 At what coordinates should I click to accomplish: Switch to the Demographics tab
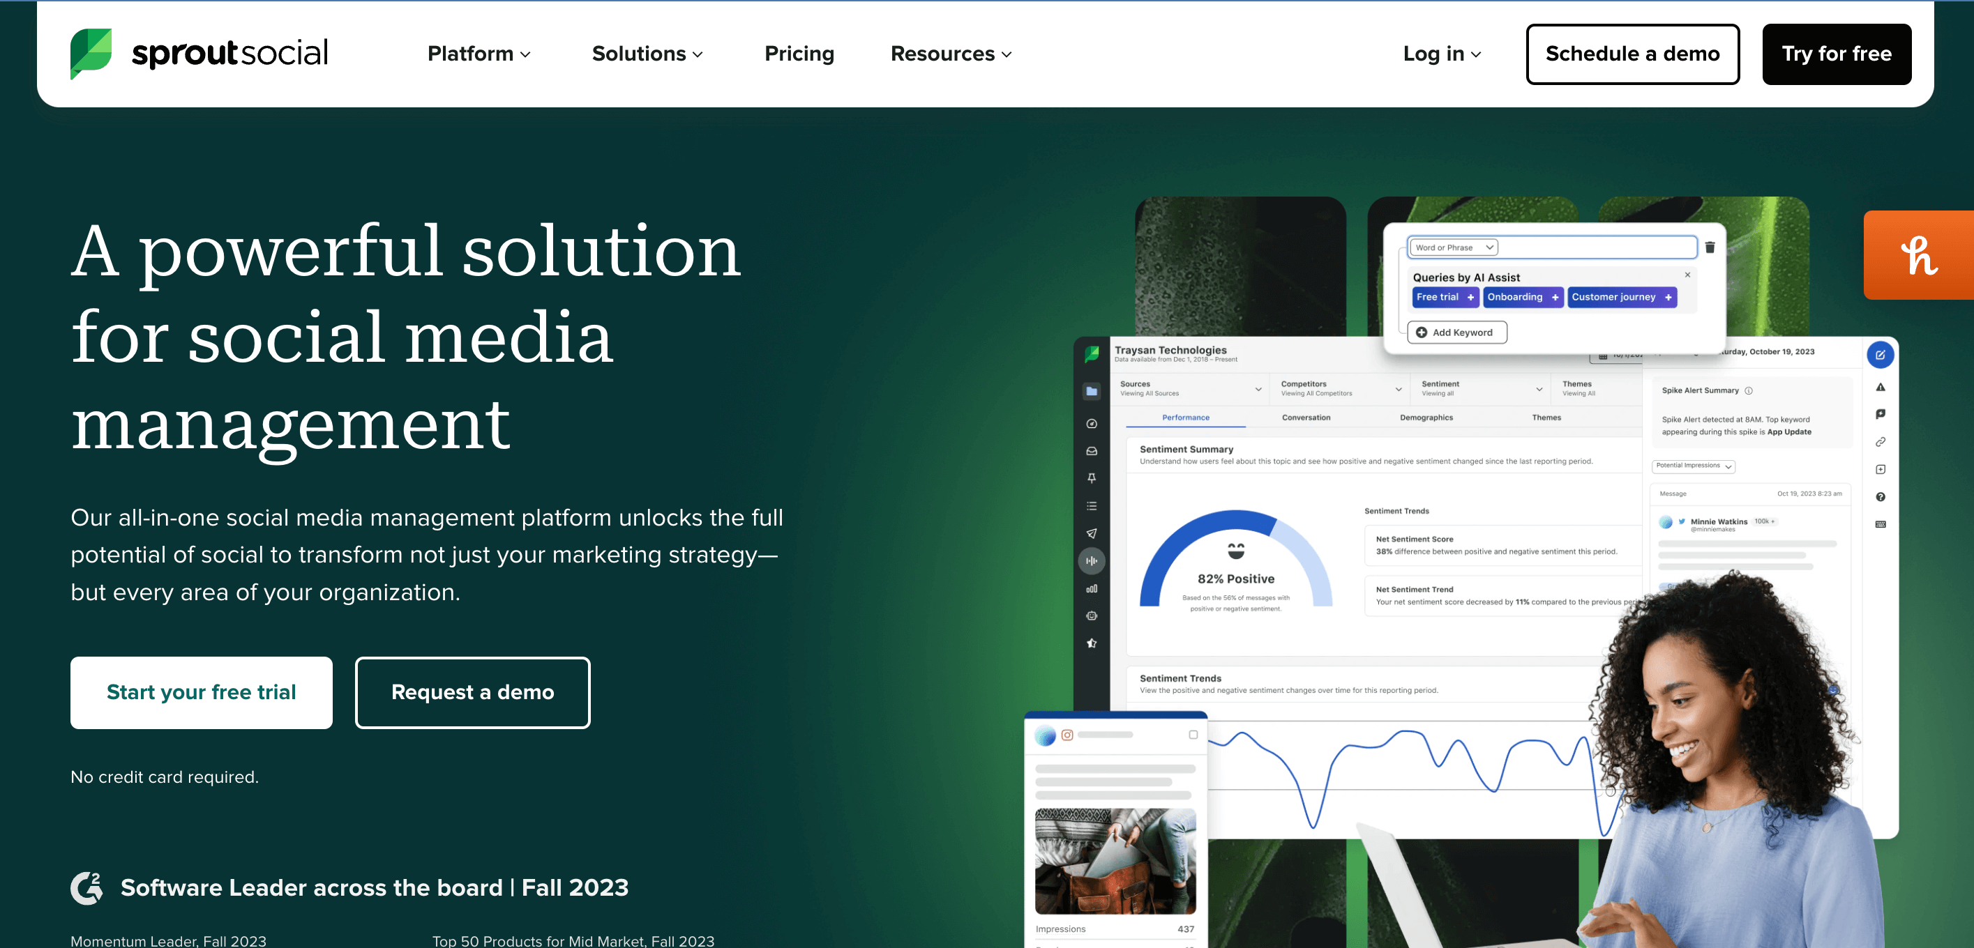pyautogui.click(x=1426, y=418)
